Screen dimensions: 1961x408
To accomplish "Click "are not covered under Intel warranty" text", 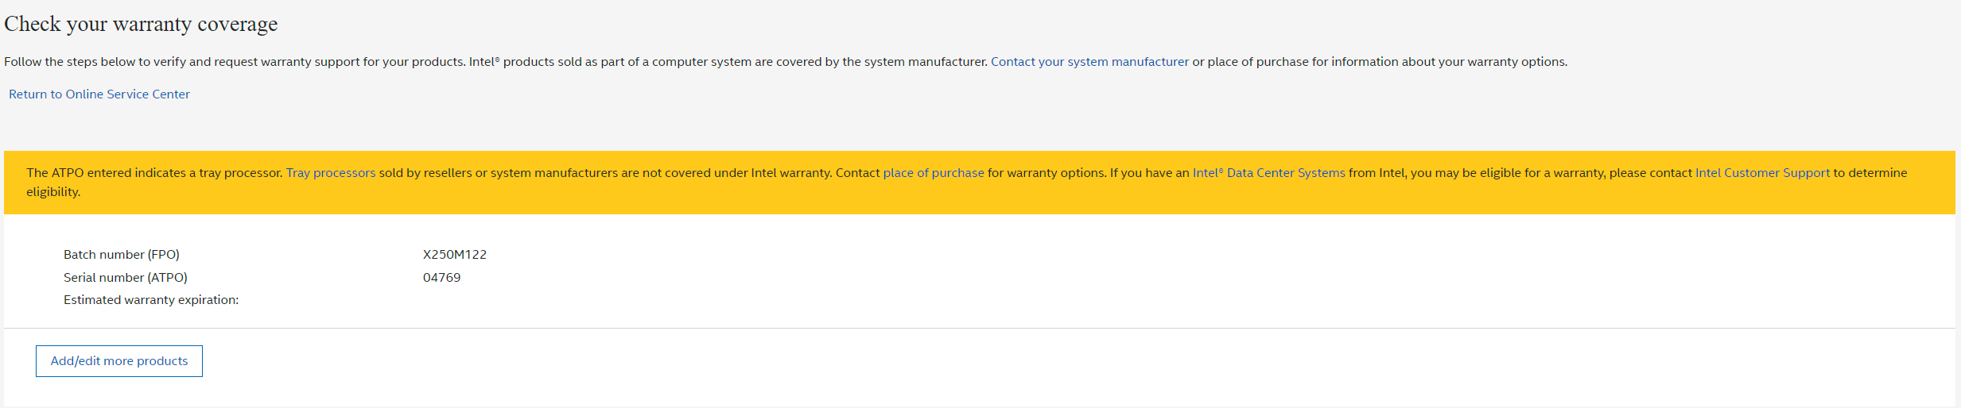I will tap(716, 173).
